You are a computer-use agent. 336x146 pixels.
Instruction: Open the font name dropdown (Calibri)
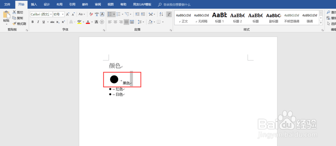pos(51,14)
